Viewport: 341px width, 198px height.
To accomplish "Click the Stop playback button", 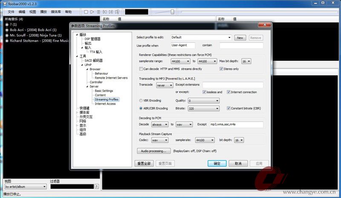I will pyautogui.click(x=86, y=12).
